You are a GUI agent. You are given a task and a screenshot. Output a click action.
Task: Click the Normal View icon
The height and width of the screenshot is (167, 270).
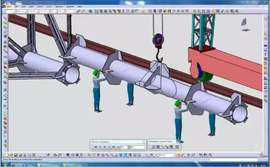point(116,155)
